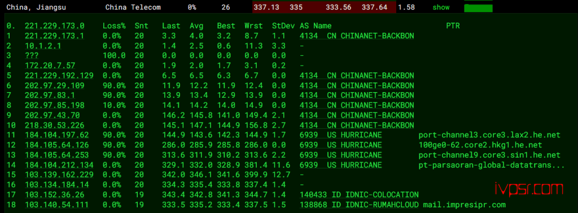The height and width of the screenshot is (213, 578).
Task: Open AS 138868 ID IDNIC-RUMAHCLOUD link
Action: click(359, 205)
